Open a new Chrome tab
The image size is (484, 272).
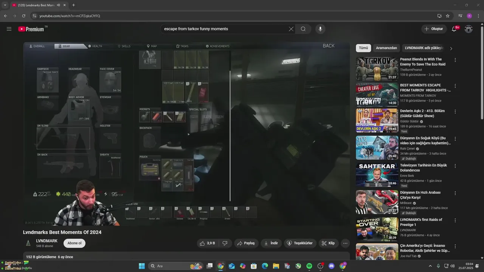(x=73, y=5)
